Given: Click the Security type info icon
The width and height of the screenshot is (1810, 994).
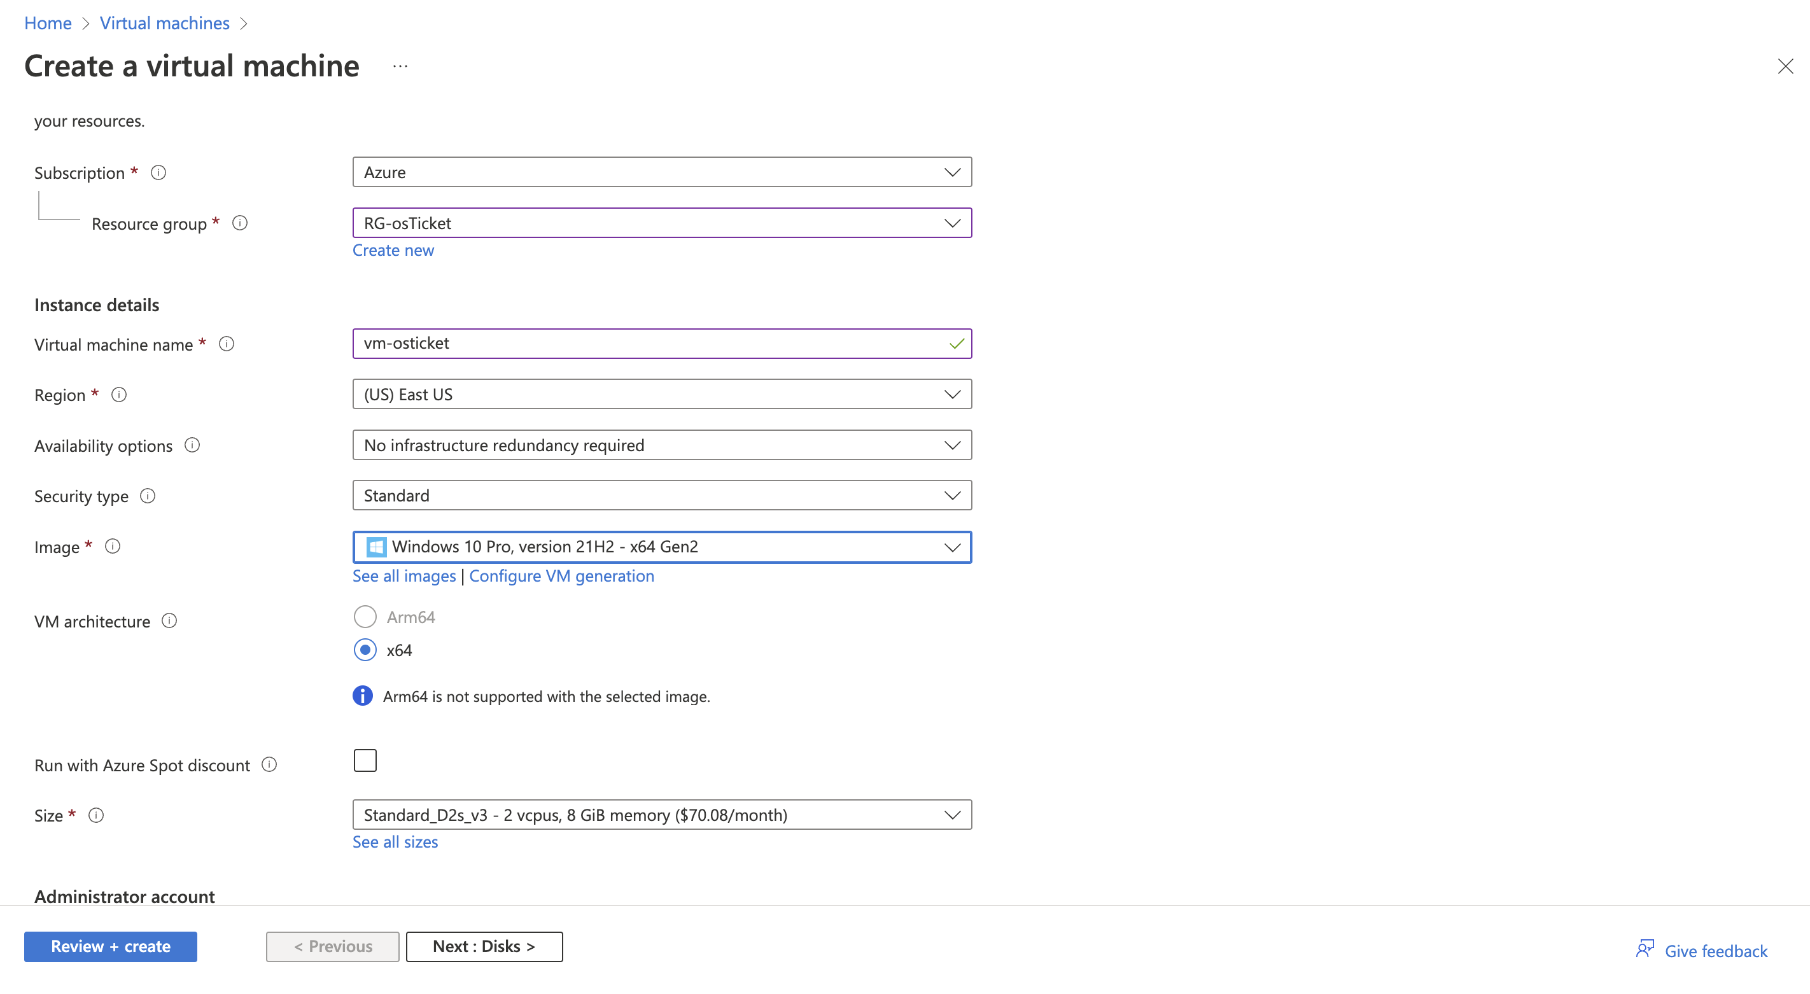Looking at the screenshot, I should point(148,495).
